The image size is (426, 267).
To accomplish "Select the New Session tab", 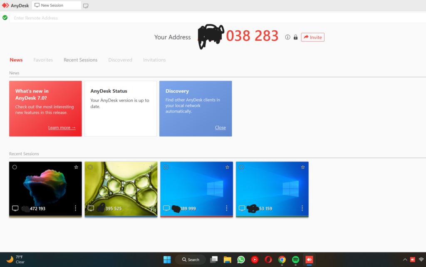I will tap(57, 5).
